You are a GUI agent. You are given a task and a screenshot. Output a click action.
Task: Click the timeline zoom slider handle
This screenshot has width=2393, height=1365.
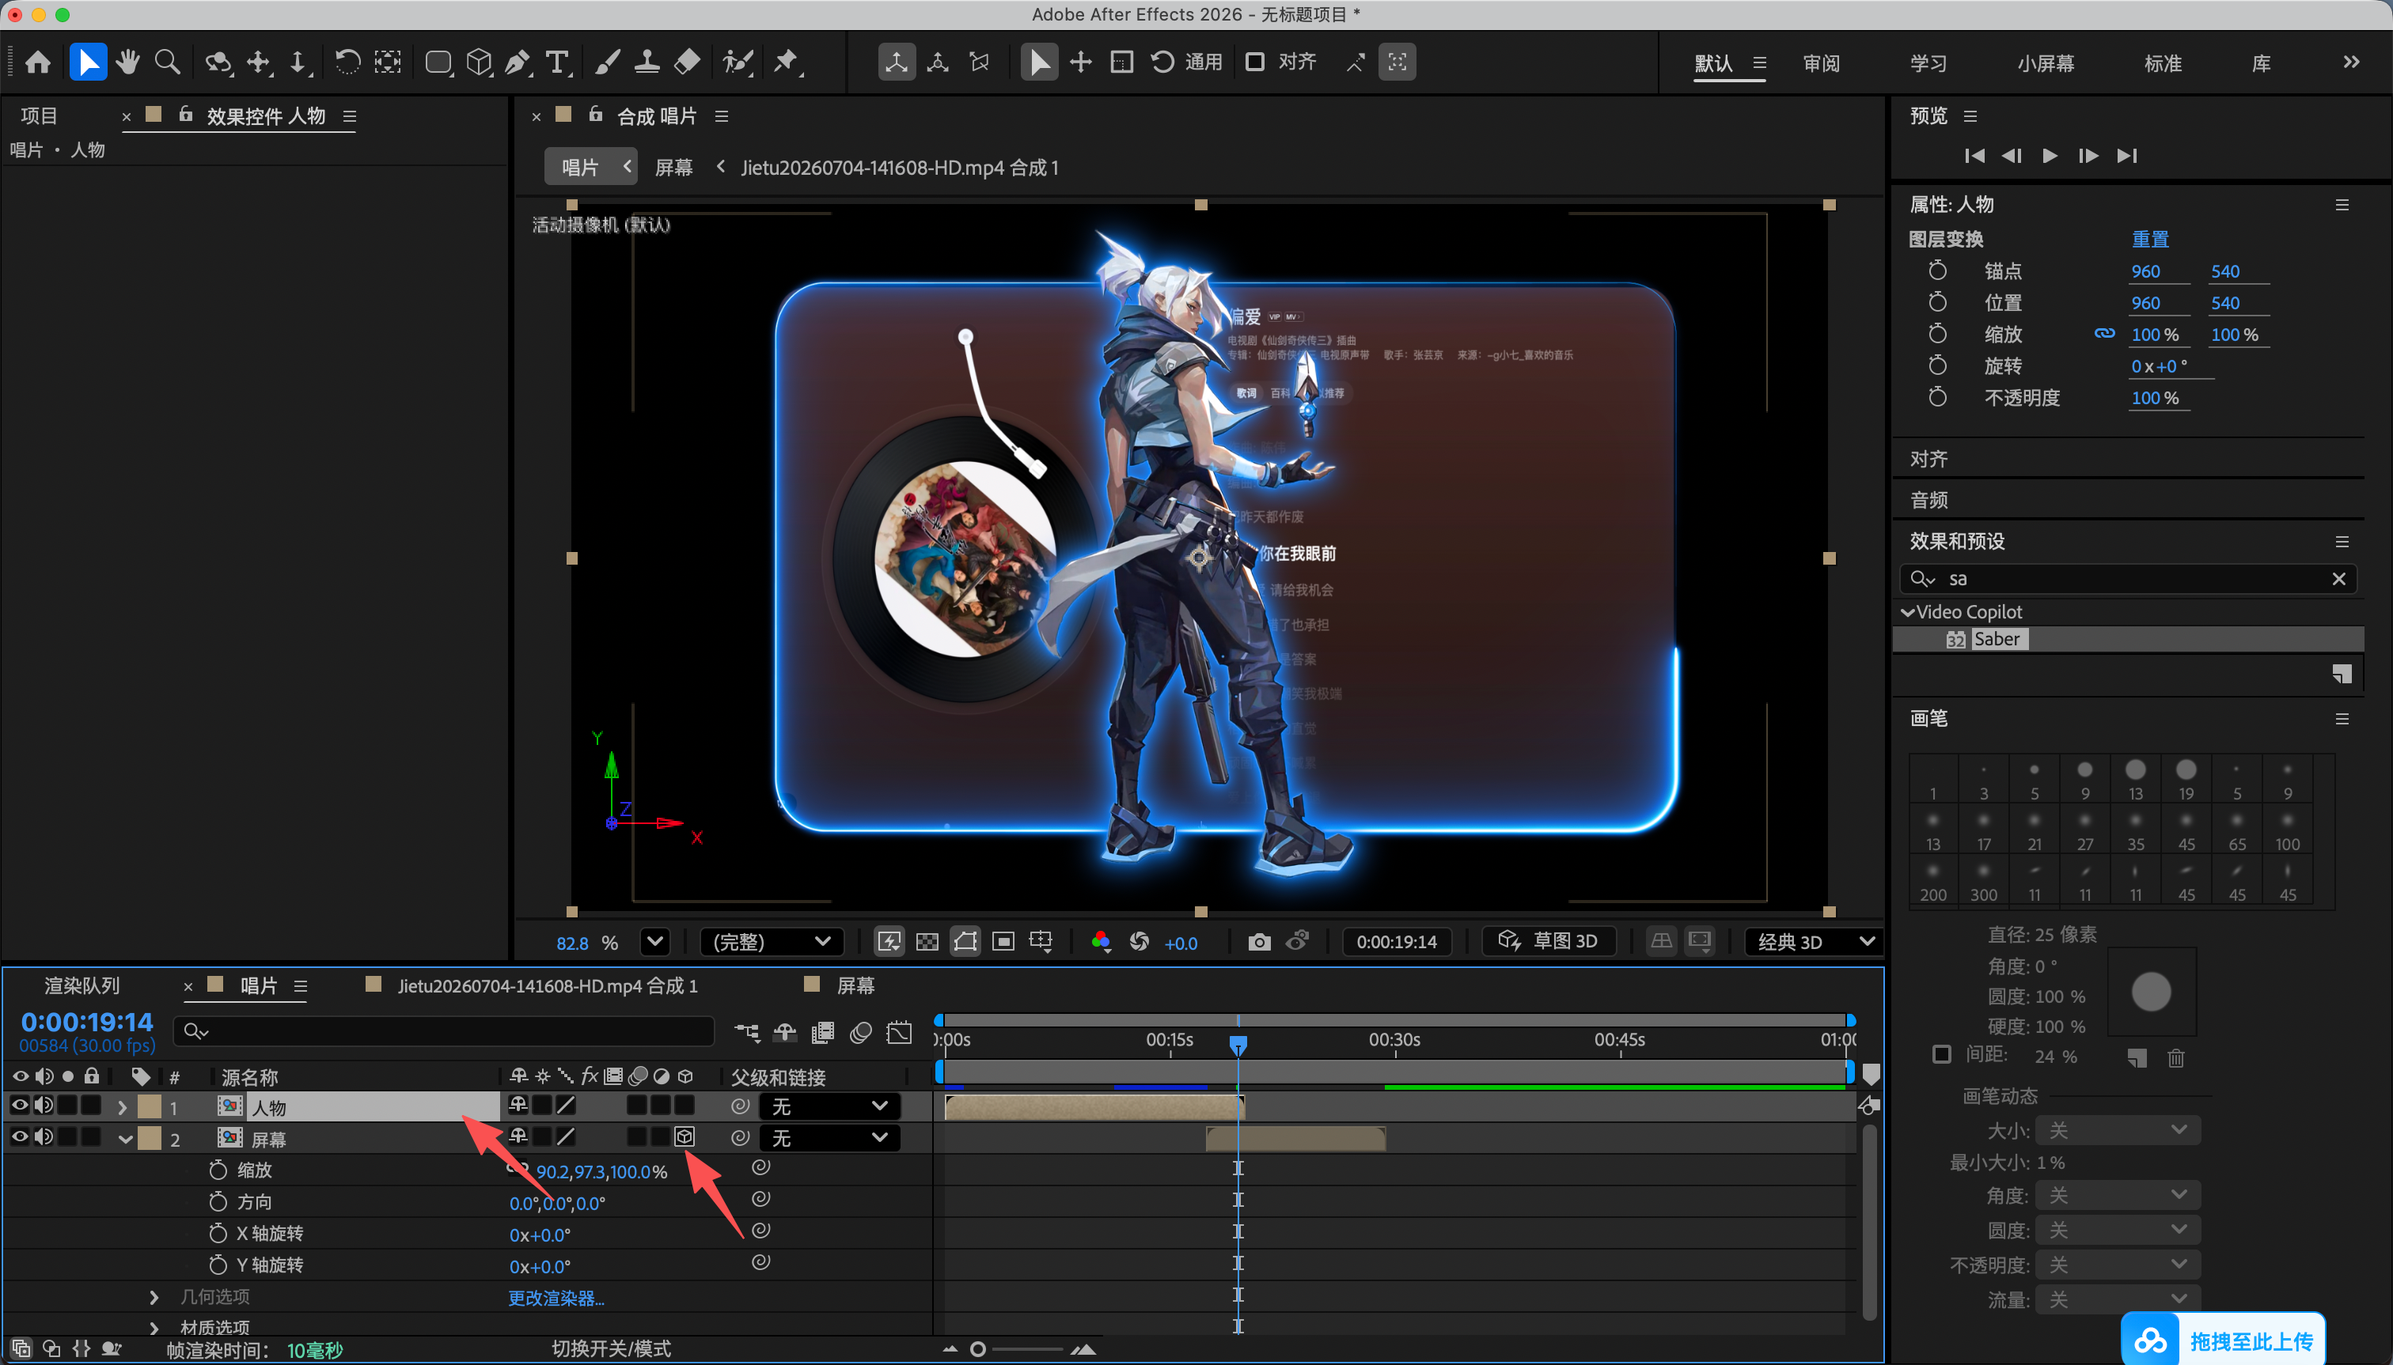pos(977,1349)
